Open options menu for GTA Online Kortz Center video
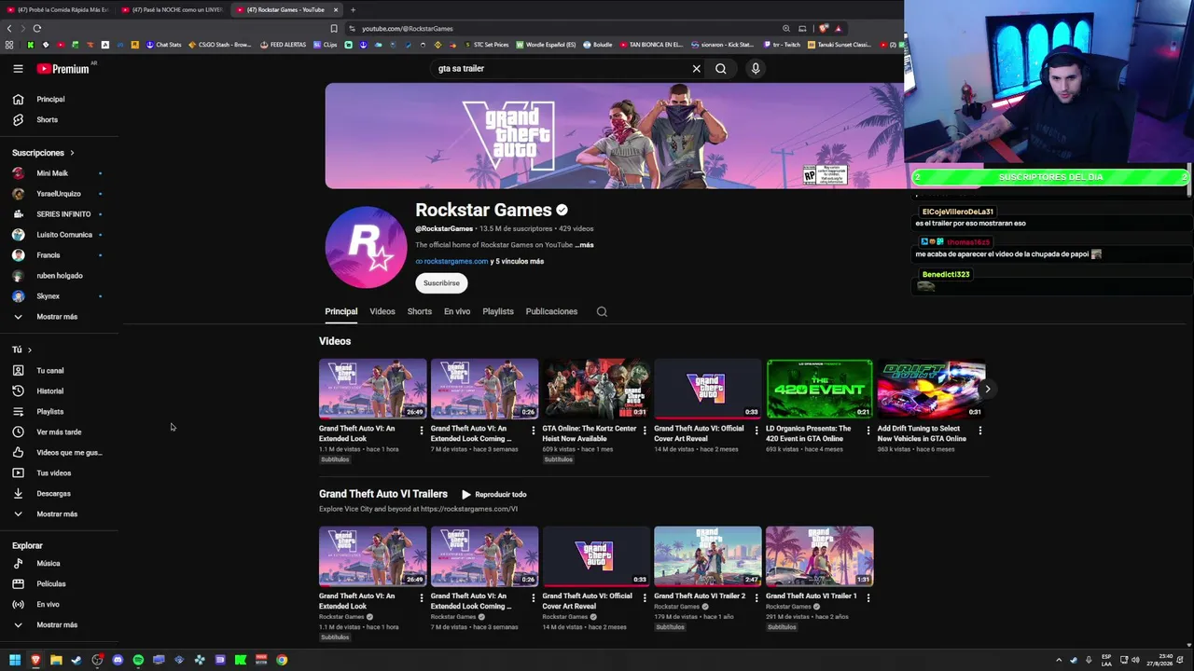Viewport: 1194px width, 671px height. [645, 431]
